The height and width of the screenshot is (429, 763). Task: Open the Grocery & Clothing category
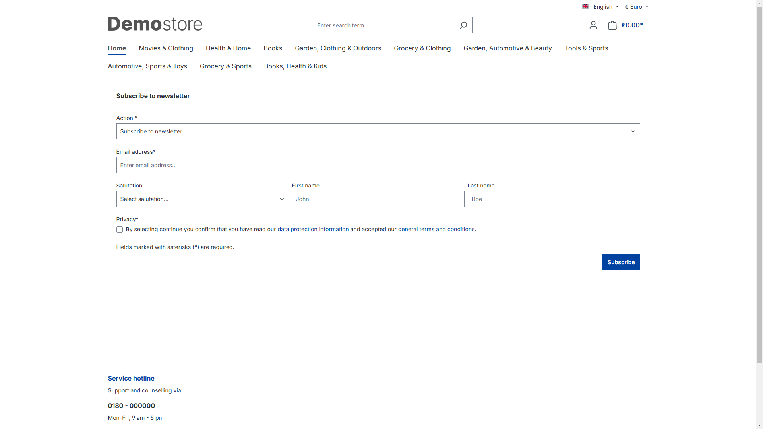(422, 48)
